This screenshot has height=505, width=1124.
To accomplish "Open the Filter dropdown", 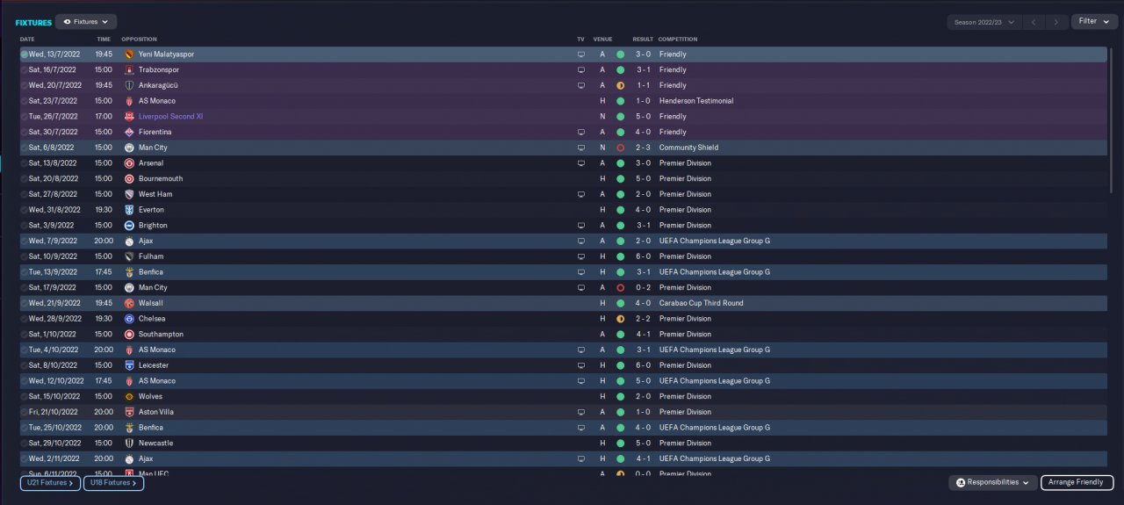I will [1093, 21].
